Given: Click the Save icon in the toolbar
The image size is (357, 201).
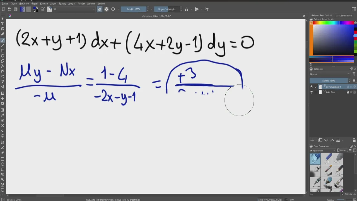Looking at the screenshot, I should click(16, 9).
